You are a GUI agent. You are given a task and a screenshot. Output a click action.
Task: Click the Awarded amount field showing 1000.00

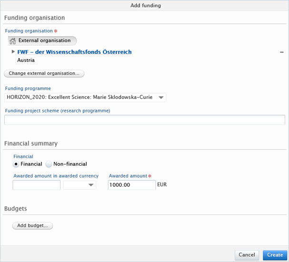coord(131,185)
